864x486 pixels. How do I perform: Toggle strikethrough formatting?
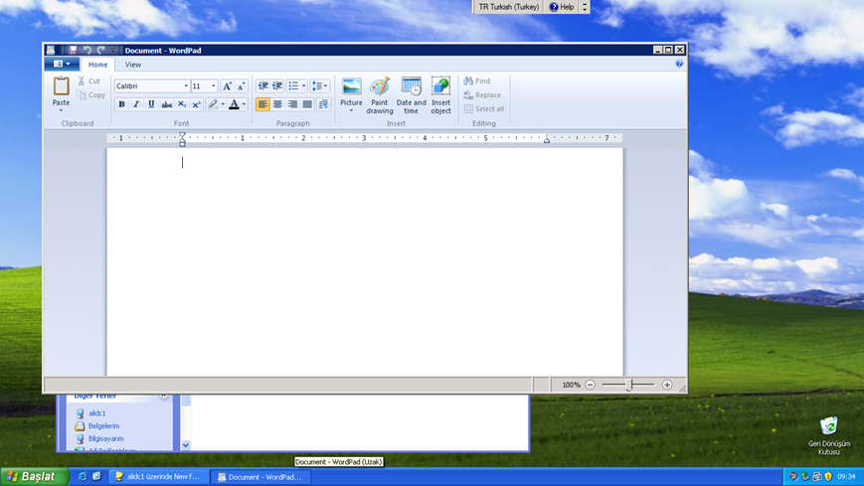pyautogui.click(x=166, y=104)
